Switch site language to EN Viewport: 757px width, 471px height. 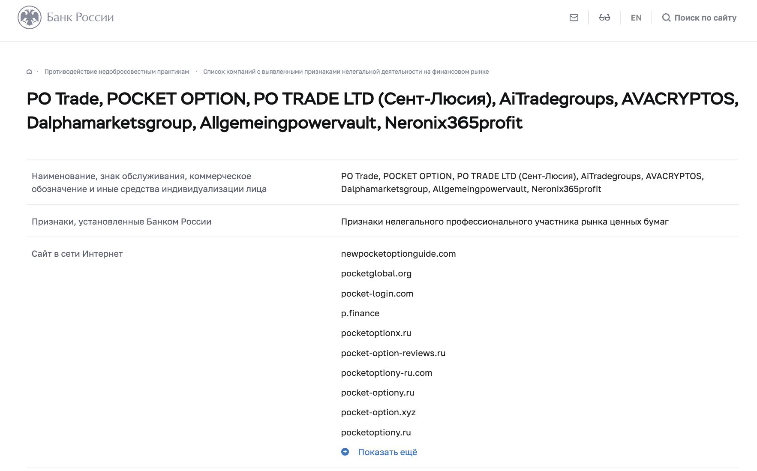(636, 18)
